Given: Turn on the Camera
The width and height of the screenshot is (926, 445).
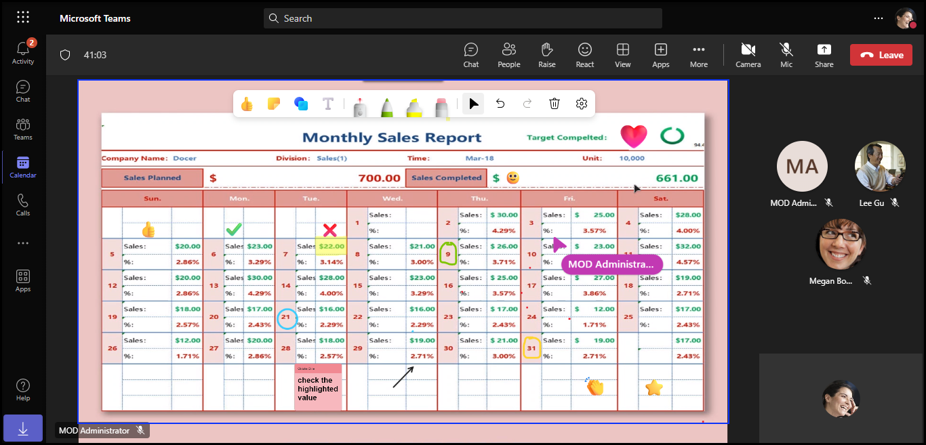Looking at the screenshot, I should point(748,55).
